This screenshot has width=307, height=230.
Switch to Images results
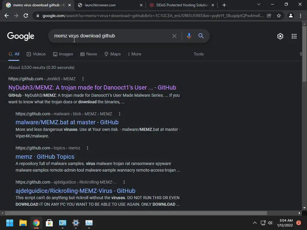tap(63, 54)
